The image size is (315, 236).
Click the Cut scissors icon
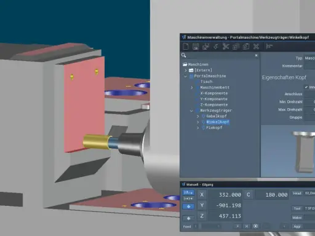pyautogui.click(x=226, y=47)
